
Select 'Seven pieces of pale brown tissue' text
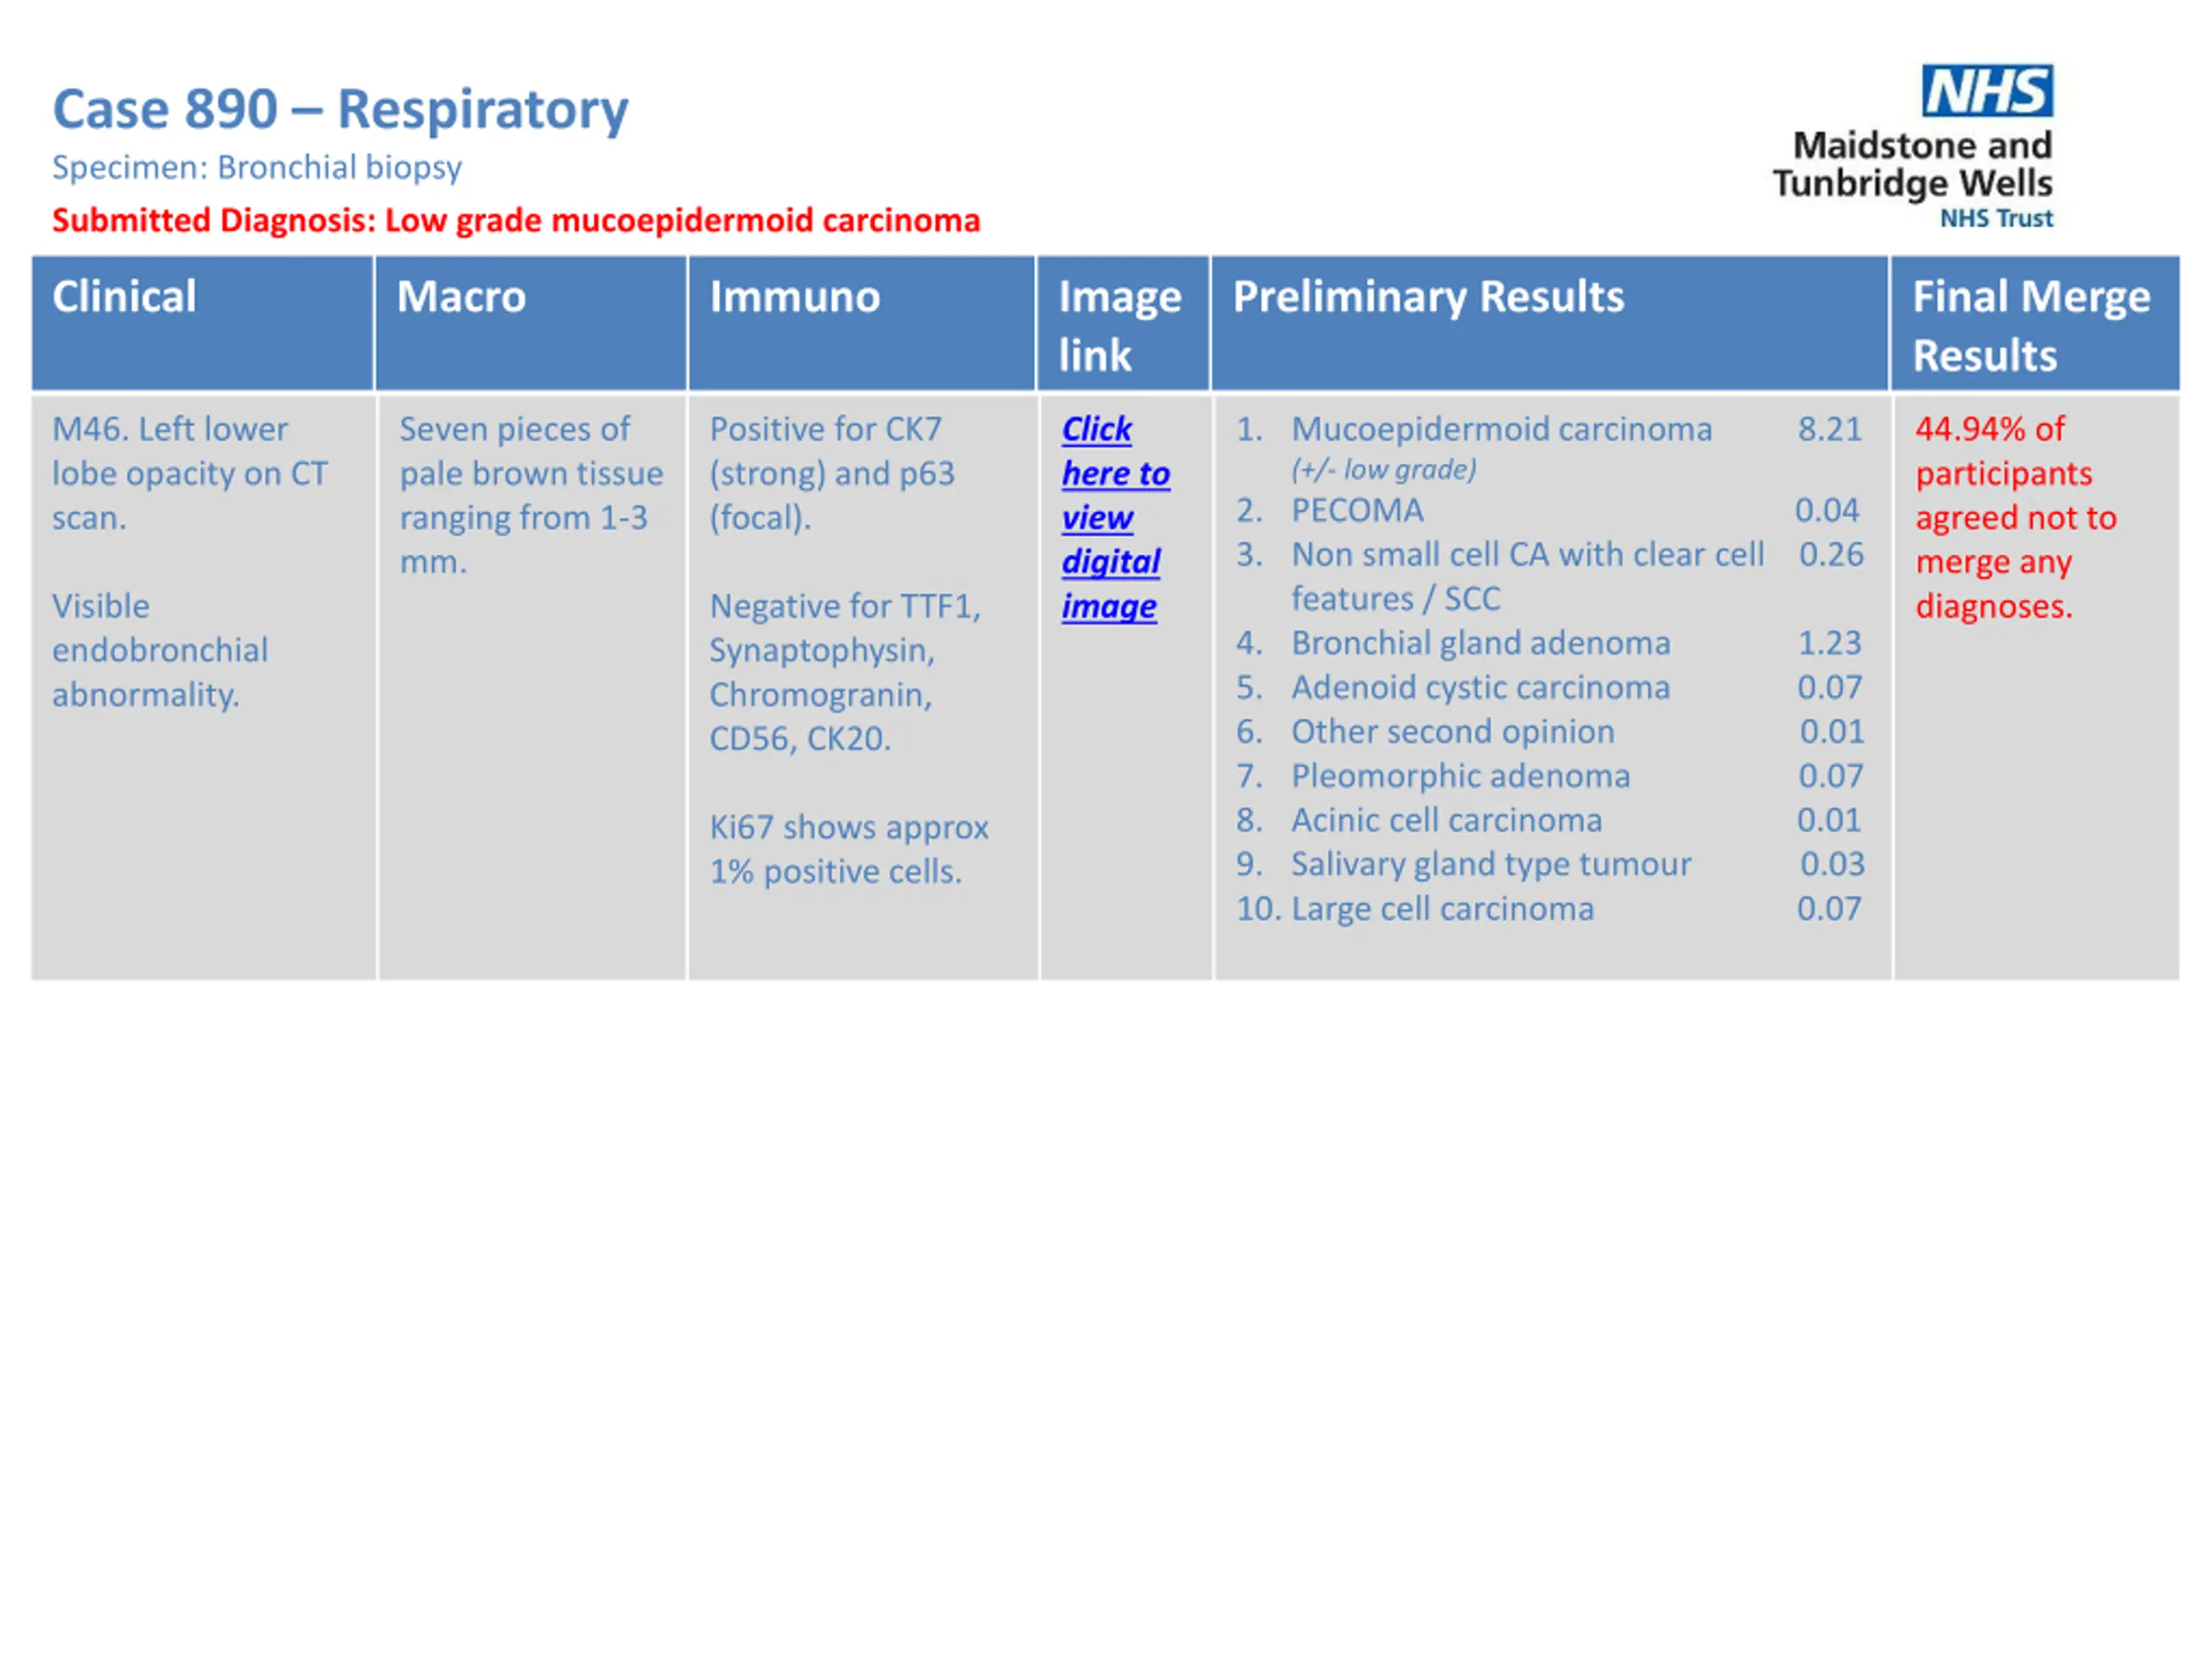point(531,496)
